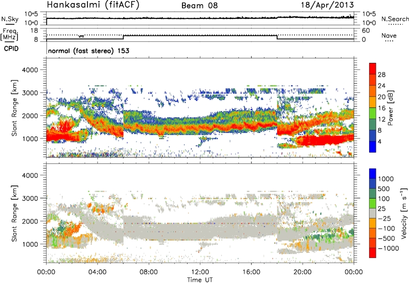Screen dimensions: 409x283
Task: Click the '-1000' velocity colorbar value
Action: point(388,248)
